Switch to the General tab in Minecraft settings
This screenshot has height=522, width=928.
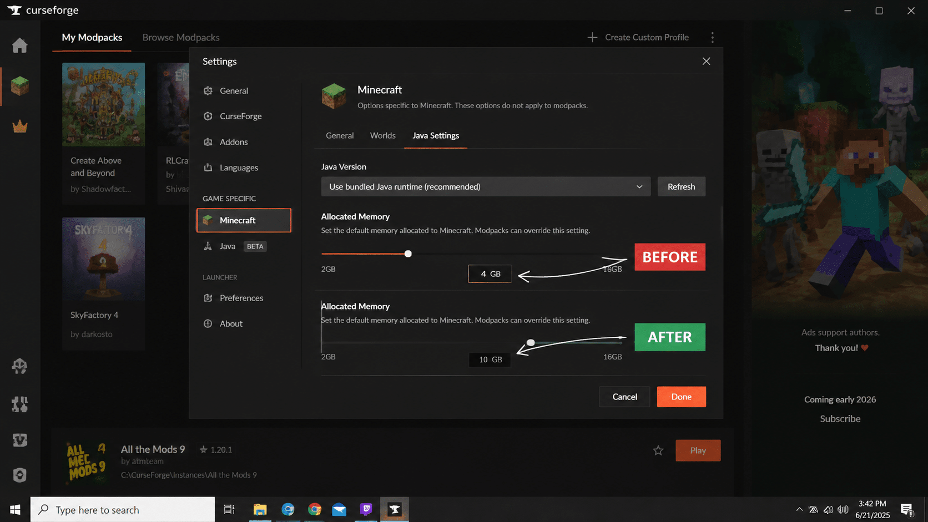click(340, 135)
